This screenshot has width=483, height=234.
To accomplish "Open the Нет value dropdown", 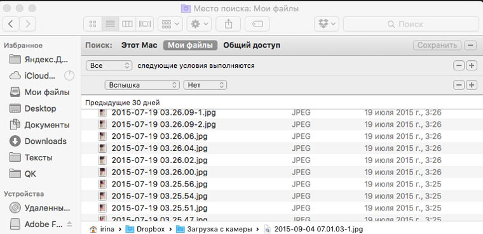I will (x=205, y=85).
